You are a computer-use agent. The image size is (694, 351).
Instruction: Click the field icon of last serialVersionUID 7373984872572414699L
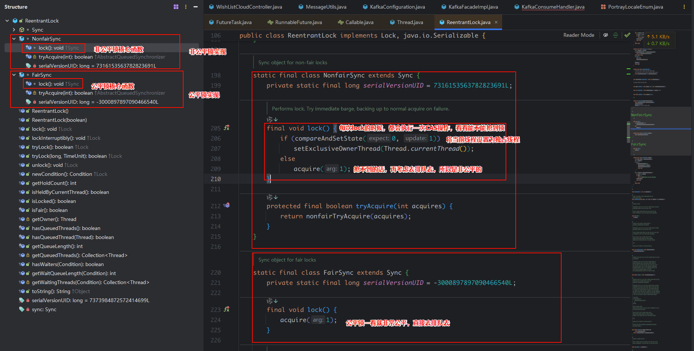coord(22,300)
